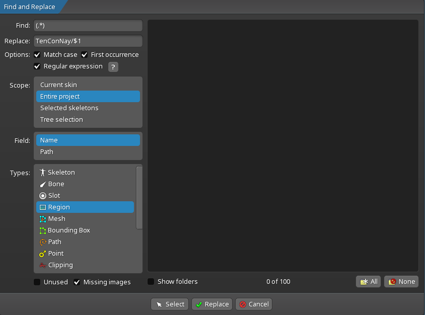The width and height of the screenshot is (425, 315).
Task: Open regular expression help question mark
Action: point(113,67)
